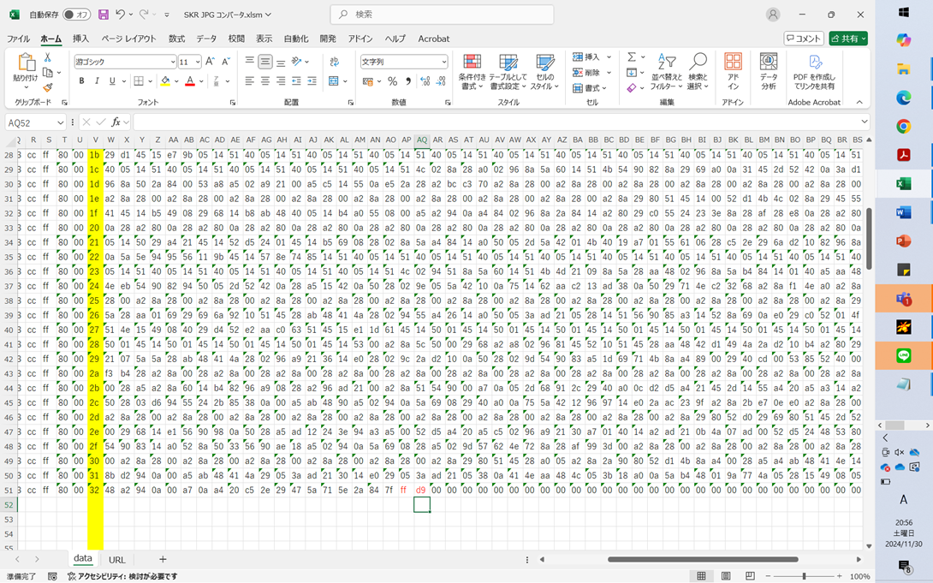Viewport: 933px width, 583px height.
Task: Click the fill color bucket icon
Action: click(x=165, y=81)
